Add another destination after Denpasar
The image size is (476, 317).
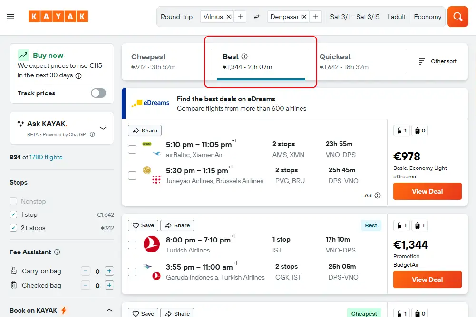(x=316, y=17)
